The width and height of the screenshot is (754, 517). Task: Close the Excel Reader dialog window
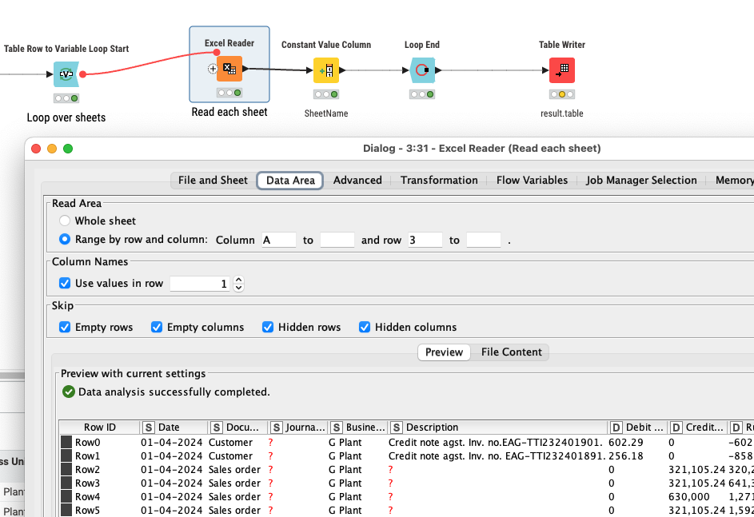click(36, 149)
